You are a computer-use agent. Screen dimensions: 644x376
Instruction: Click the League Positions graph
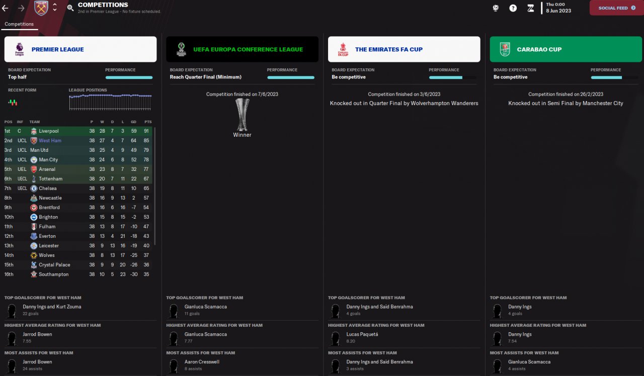click(110, 102)
